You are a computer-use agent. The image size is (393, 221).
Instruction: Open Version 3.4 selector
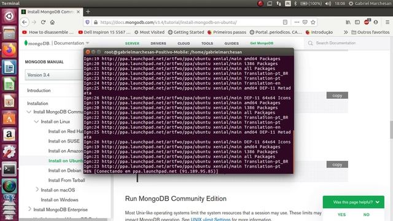pyautogui.click(x=54, y=75)
